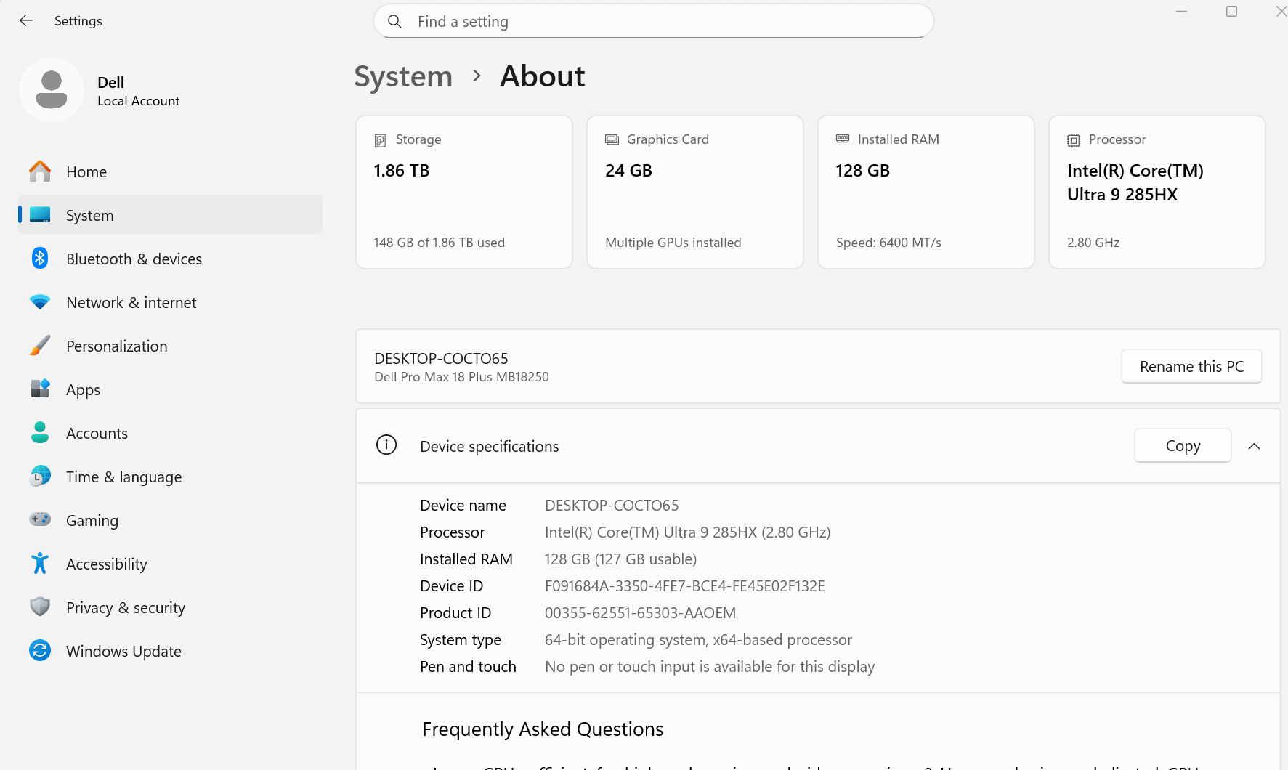Click the Bluetooth icon in sidebar

40,259
